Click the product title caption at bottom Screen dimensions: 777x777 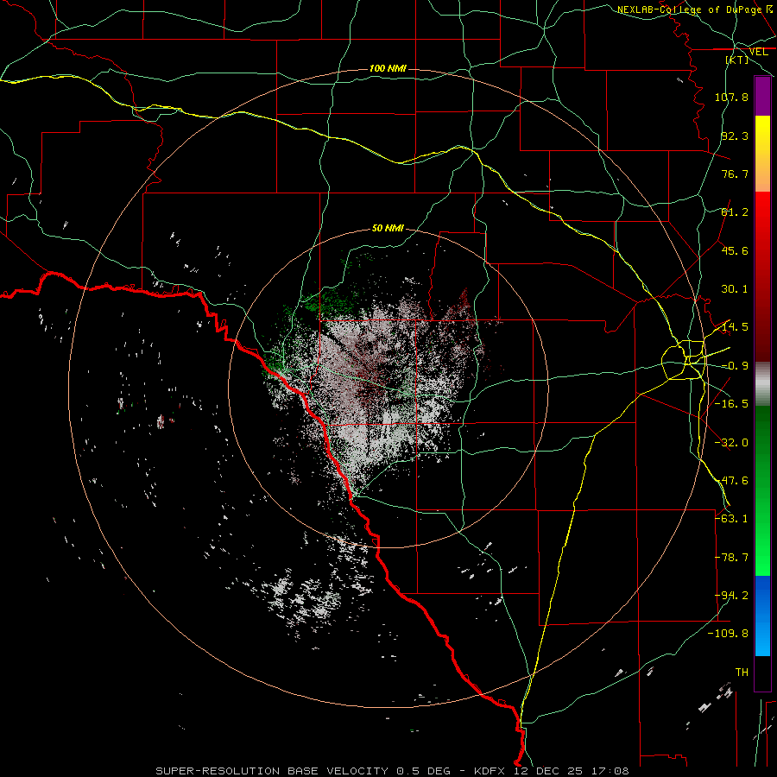[392, 771]
